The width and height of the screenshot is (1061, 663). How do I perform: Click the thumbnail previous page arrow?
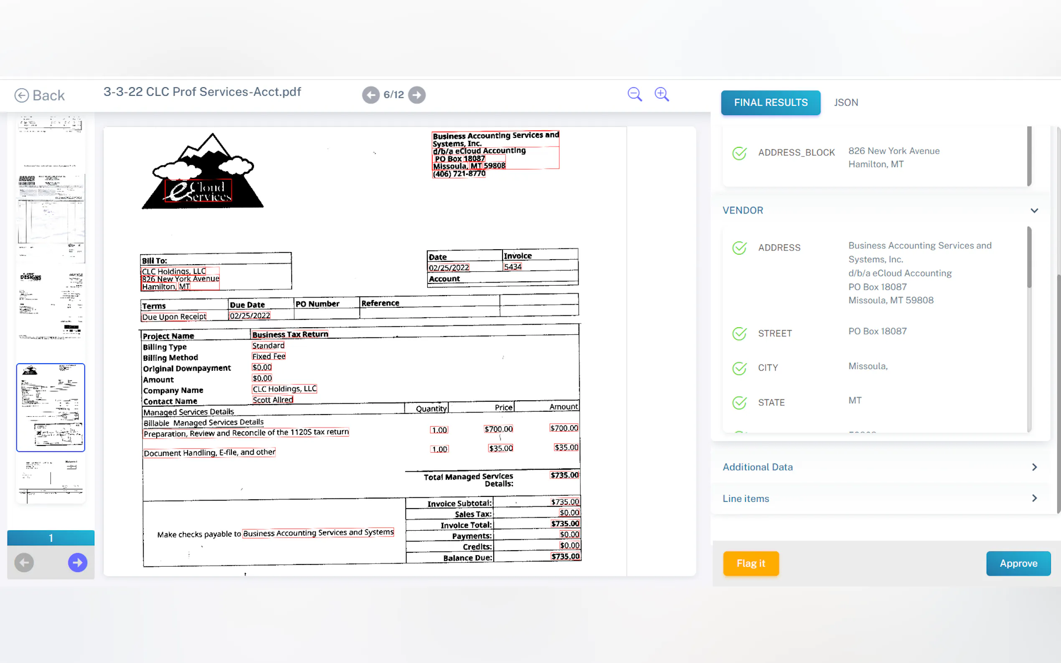[x=24, y=562]
